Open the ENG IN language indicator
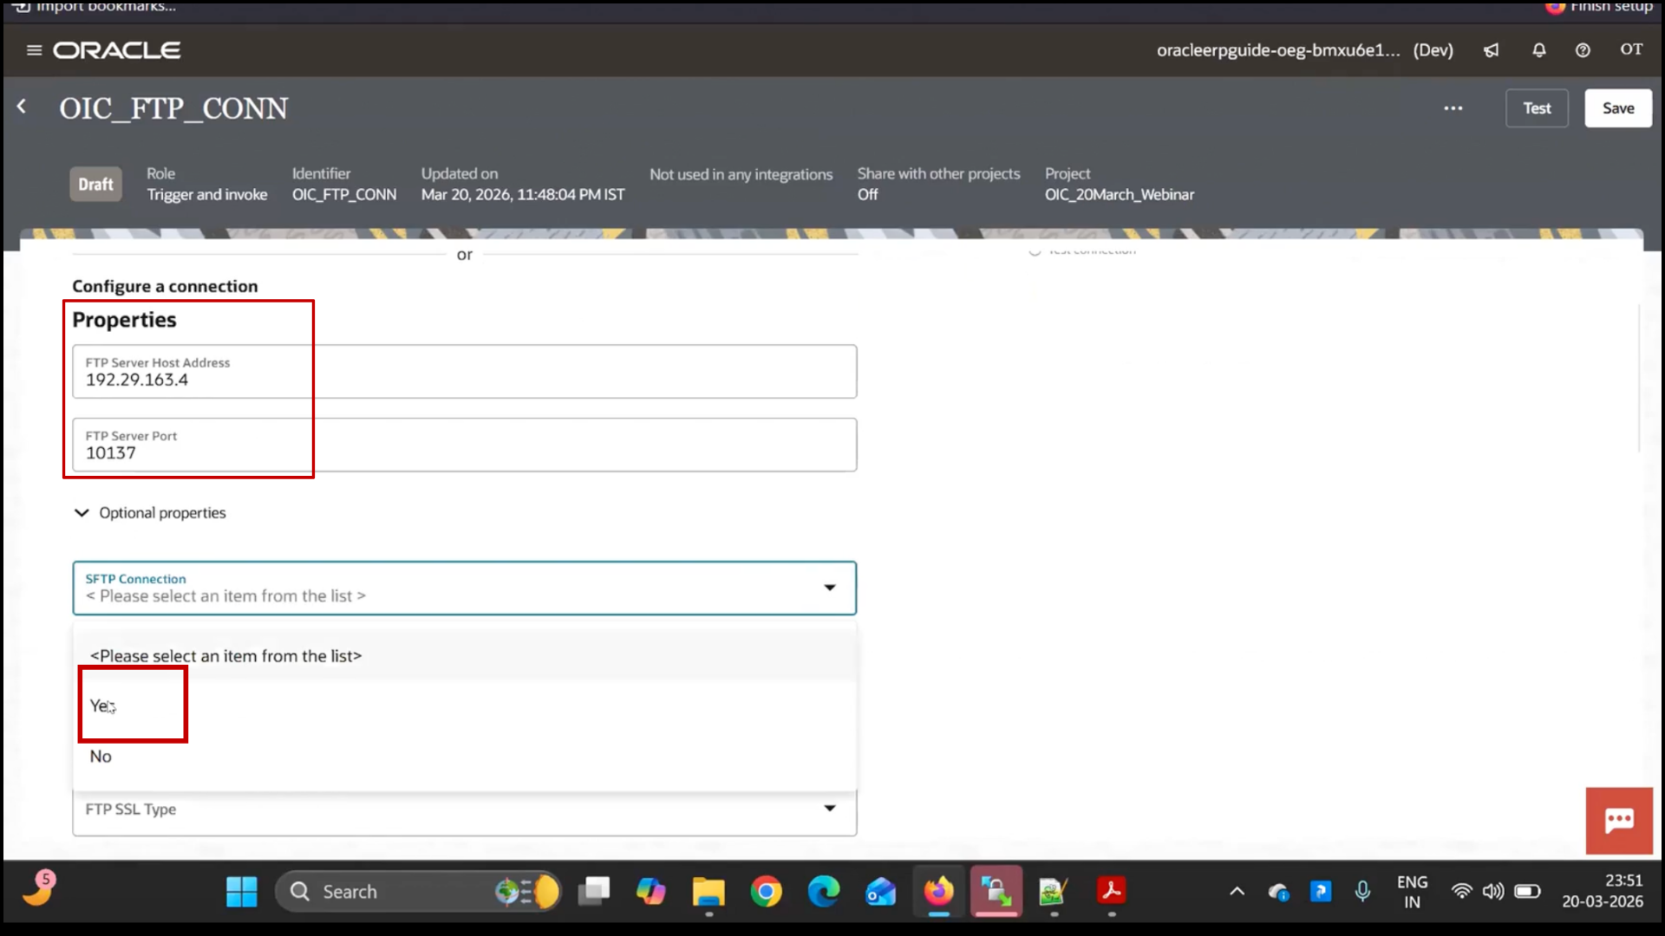The image size is (1665, 936). (x=1412, y=892)
